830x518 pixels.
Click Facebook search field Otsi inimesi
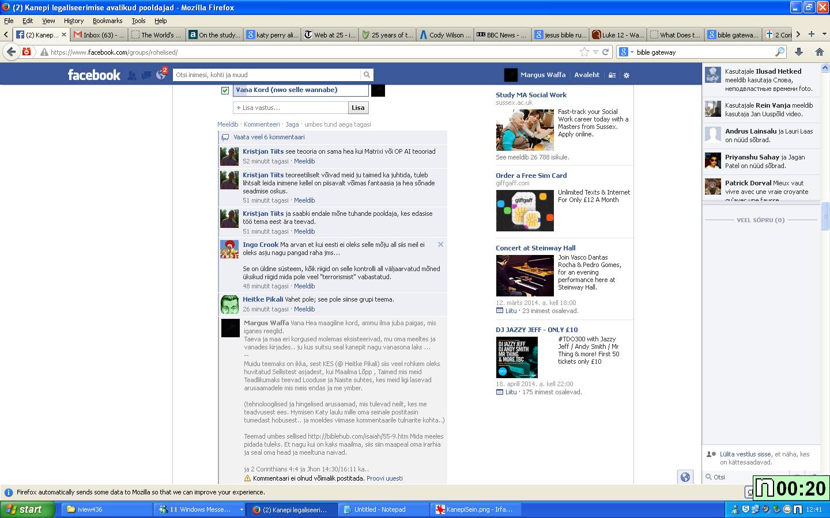tap(267, 75)
